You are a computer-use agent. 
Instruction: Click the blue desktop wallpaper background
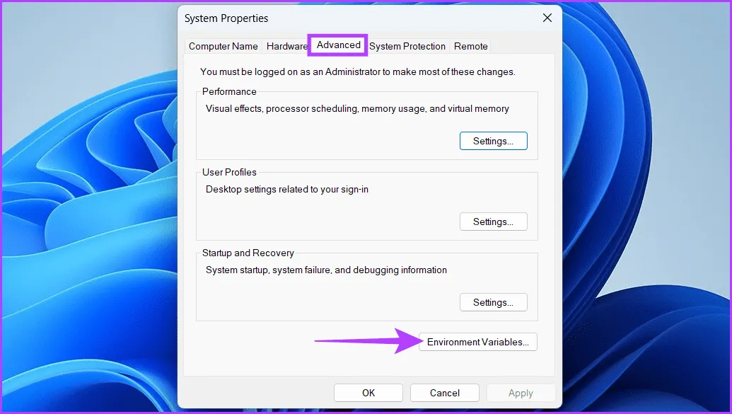tap(88, 210)
